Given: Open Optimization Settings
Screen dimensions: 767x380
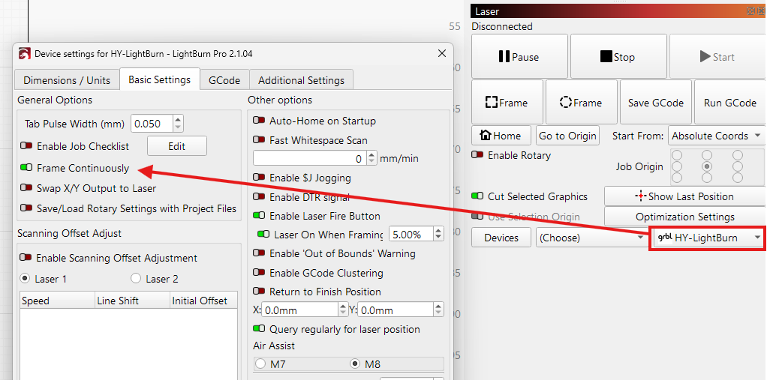Looking at the screenshot, I should [x=684, y=217].
